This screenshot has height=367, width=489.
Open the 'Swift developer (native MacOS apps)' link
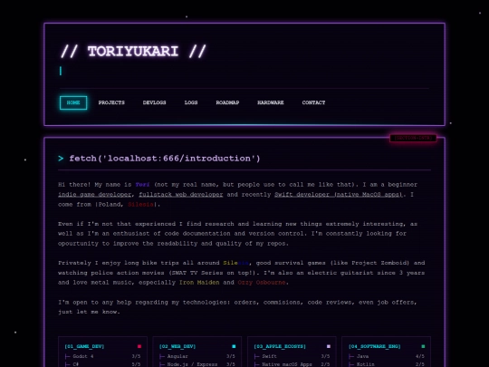pyautogui.click(x=339, y=195)
